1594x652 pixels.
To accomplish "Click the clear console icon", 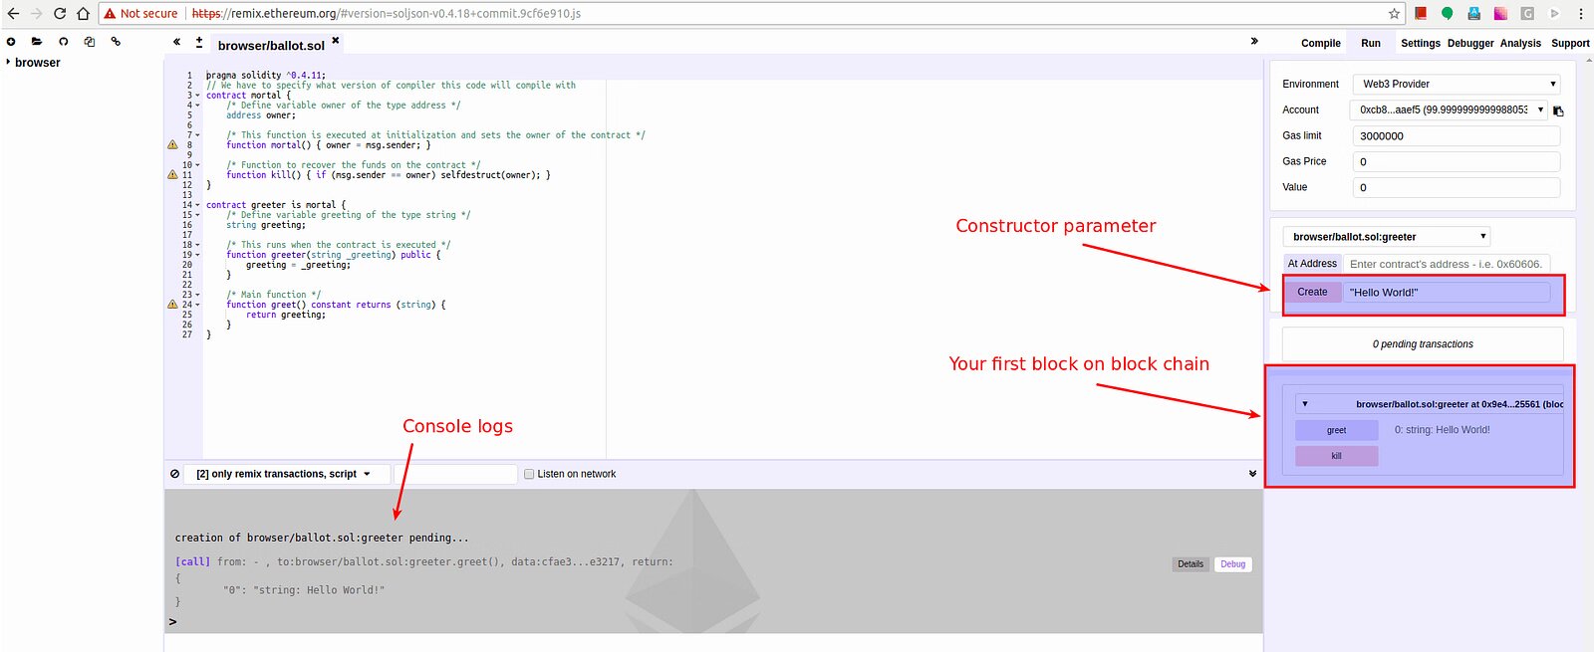I will (175, 474).
